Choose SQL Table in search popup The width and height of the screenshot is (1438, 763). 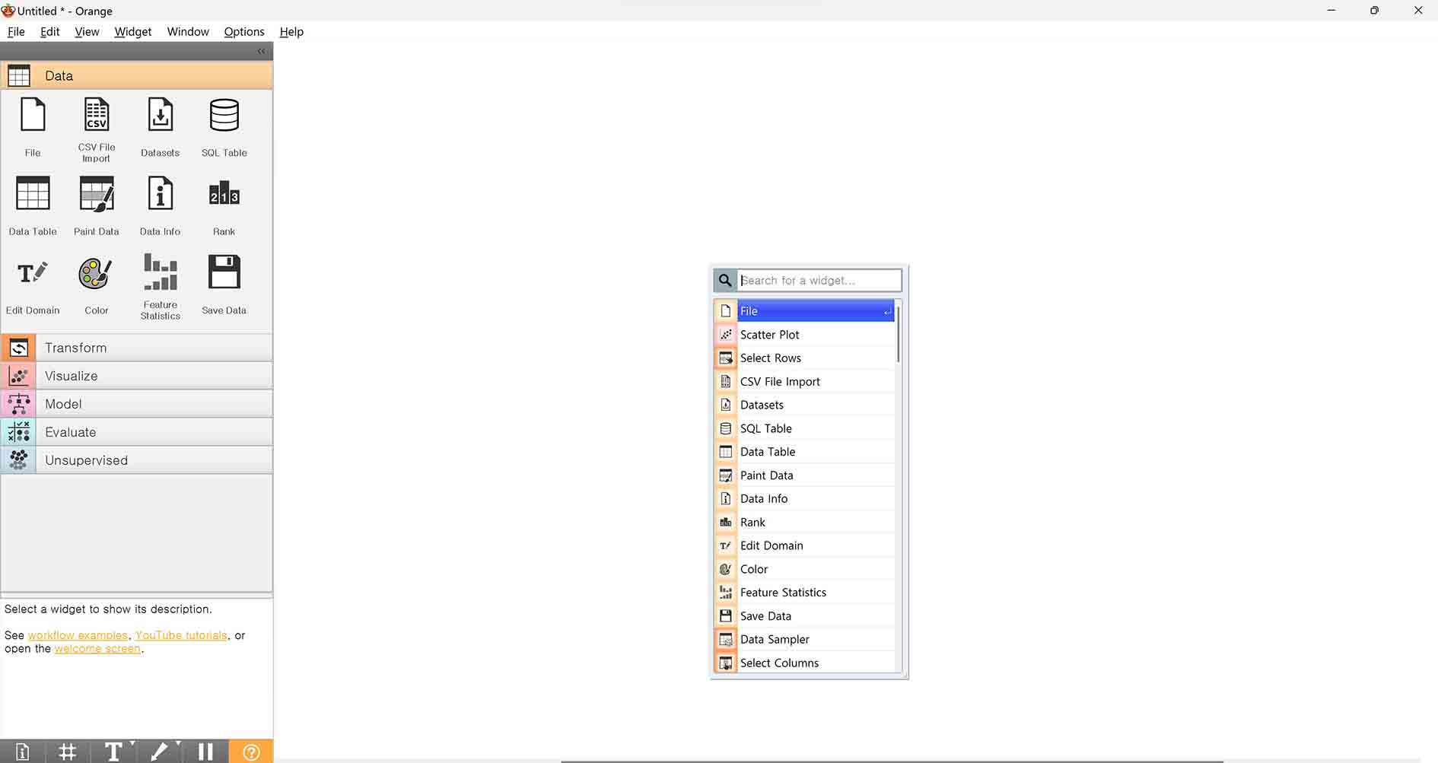coord(805,428)
